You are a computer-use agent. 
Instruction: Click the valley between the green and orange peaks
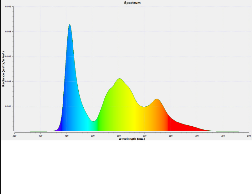[144, 107]
